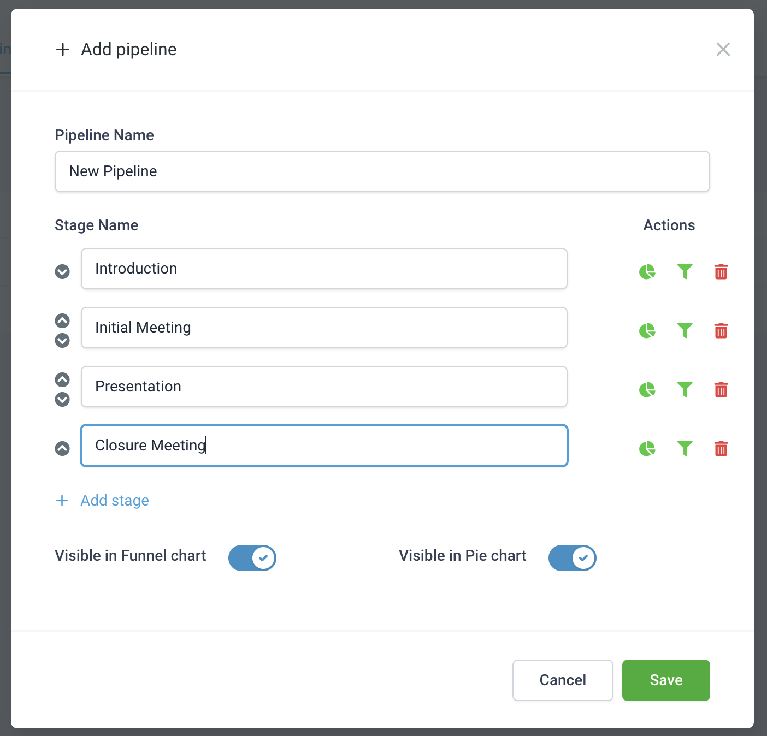Click the Actions column header

click(x=669, y=225)
